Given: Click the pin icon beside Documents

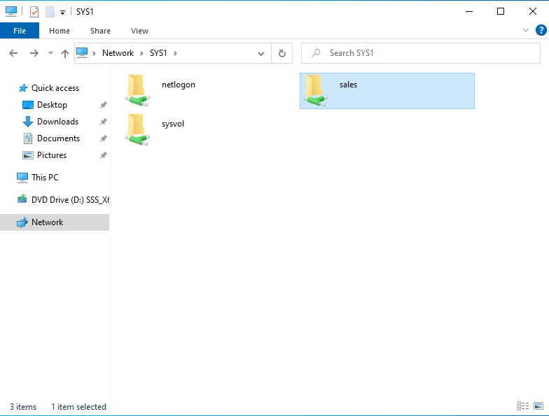Looking at the screenshot, I should point(104,138).
